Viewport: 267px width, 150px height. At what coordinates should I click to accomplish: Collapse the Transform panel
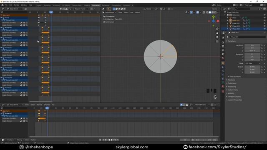point(232,41)
